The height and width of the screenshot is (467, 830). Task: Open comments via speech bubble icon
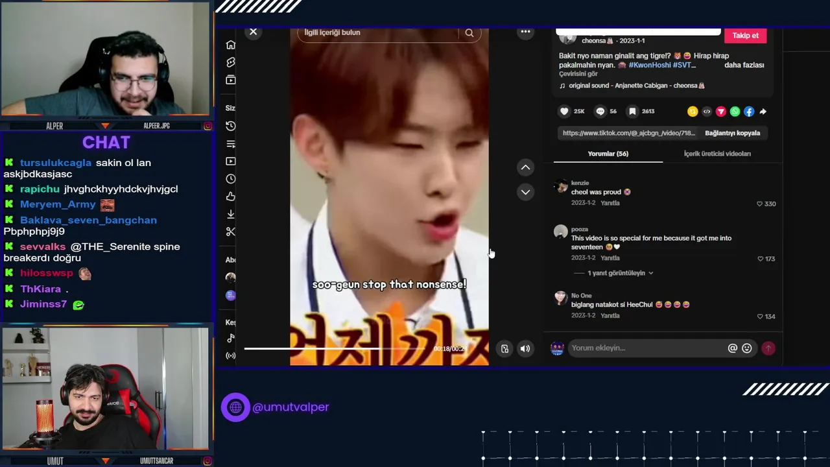600,112
